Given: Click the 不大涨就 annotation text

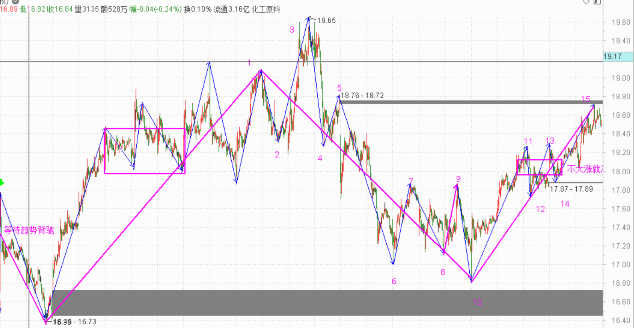Looking at the screenshot, I should 584,169.
